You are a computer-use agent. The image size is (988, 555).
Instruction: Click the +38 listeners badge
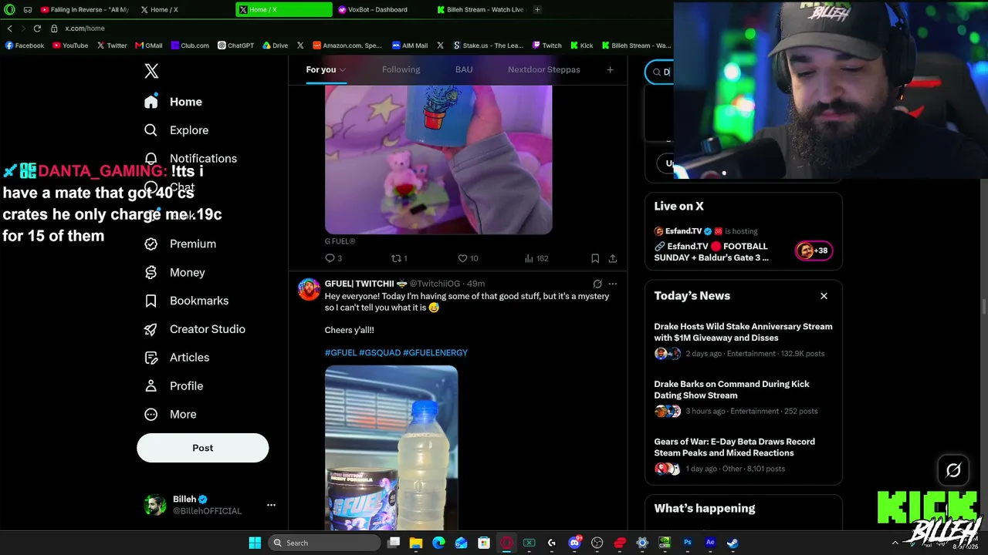point(814,251)
